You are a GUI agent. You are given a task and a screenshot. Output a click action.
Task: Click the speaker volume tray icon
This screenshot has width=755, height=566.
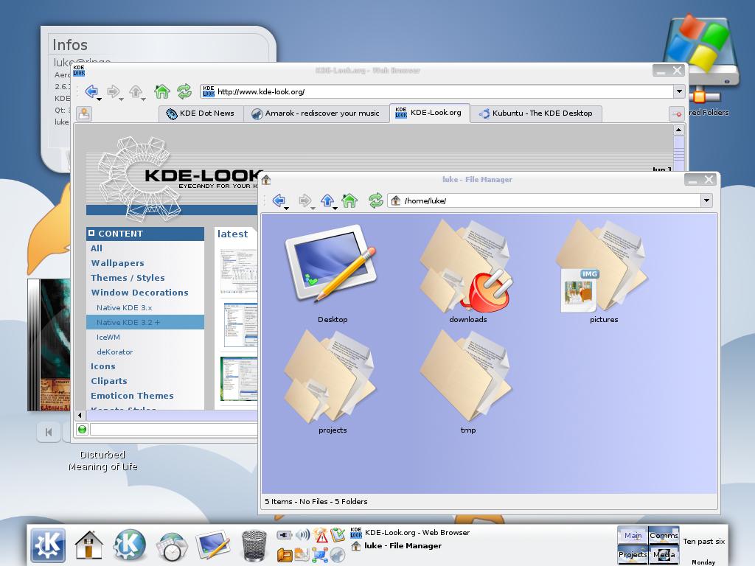click(303, 535)
